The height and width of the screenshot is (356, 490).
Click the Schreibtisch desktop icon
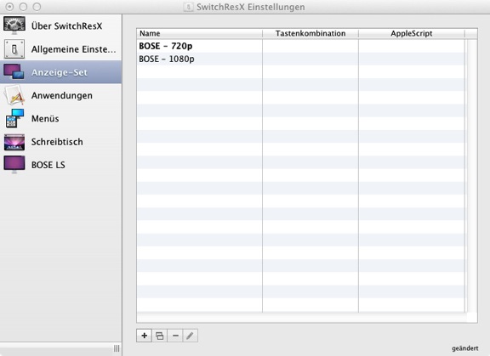(14, 142)
